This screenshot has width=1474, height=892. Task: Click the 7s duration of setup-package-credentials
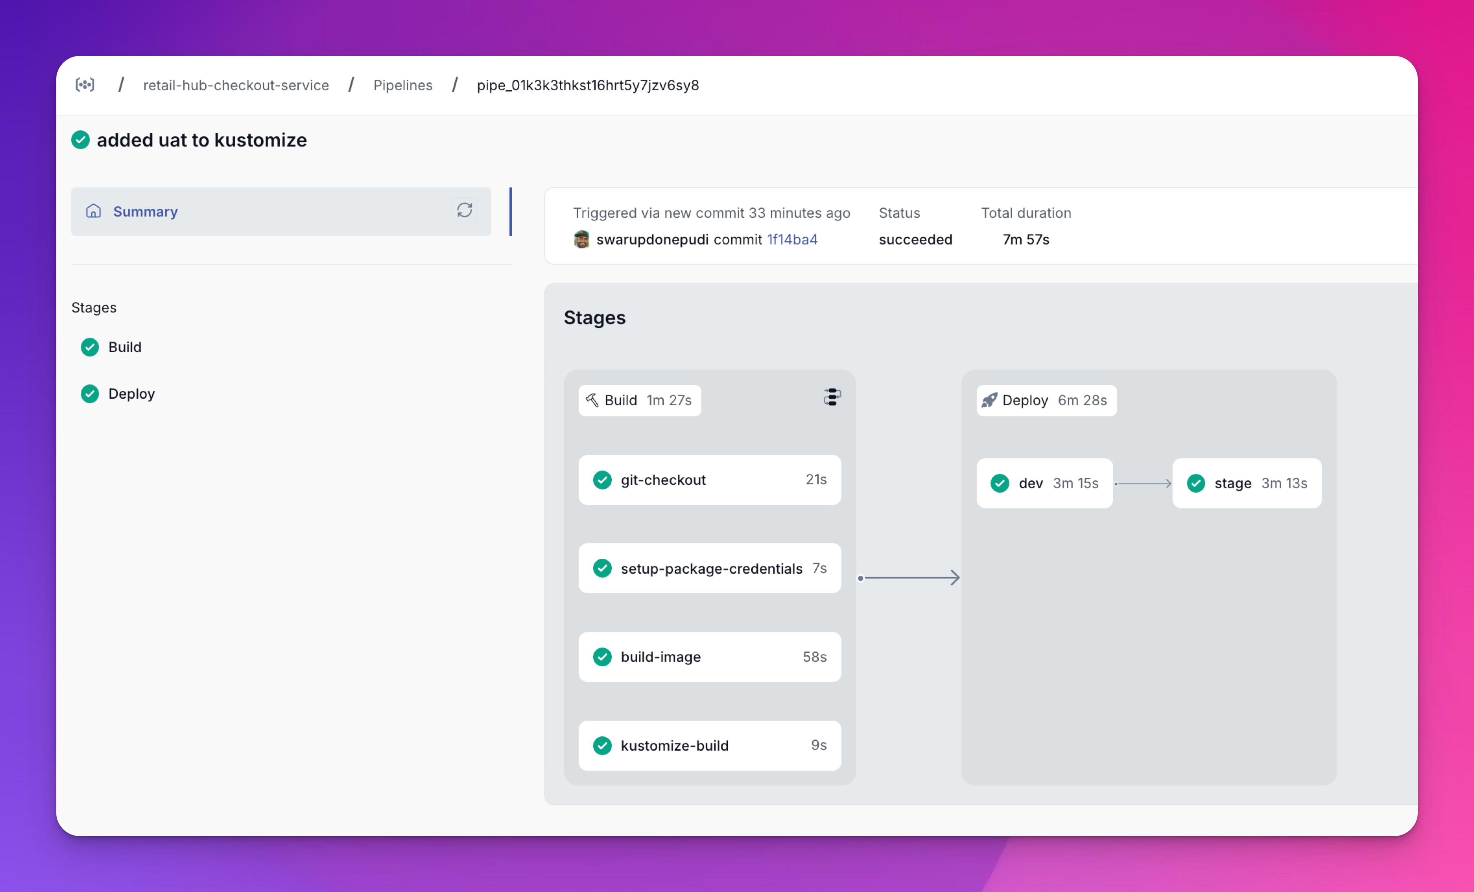point(819,568)
